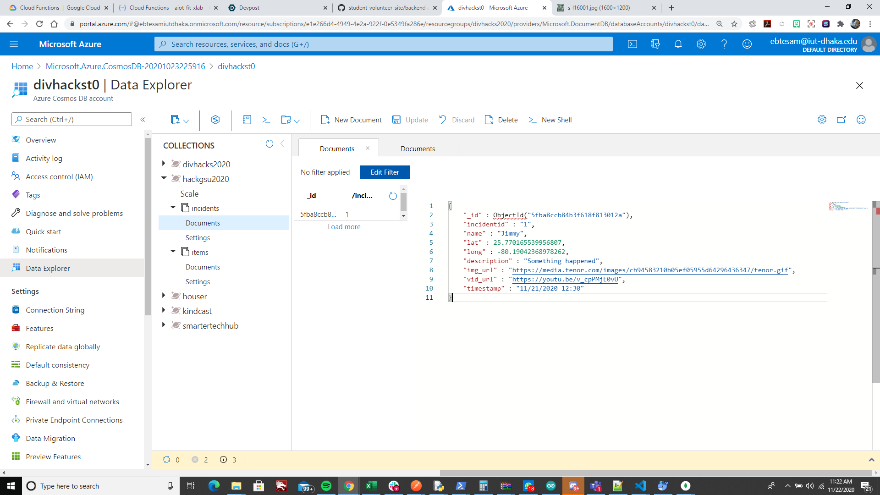
Task: Expand the kindcast database node
Action: click(x=164, y=310)
